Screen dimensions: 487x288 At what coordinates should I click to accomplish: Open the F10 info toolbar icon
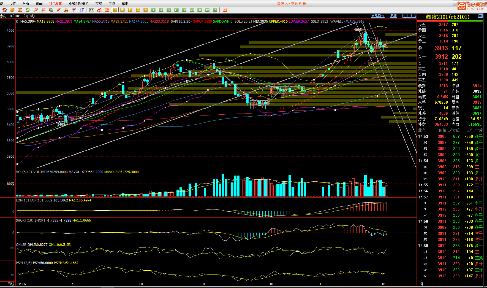[x=20, y=10]
